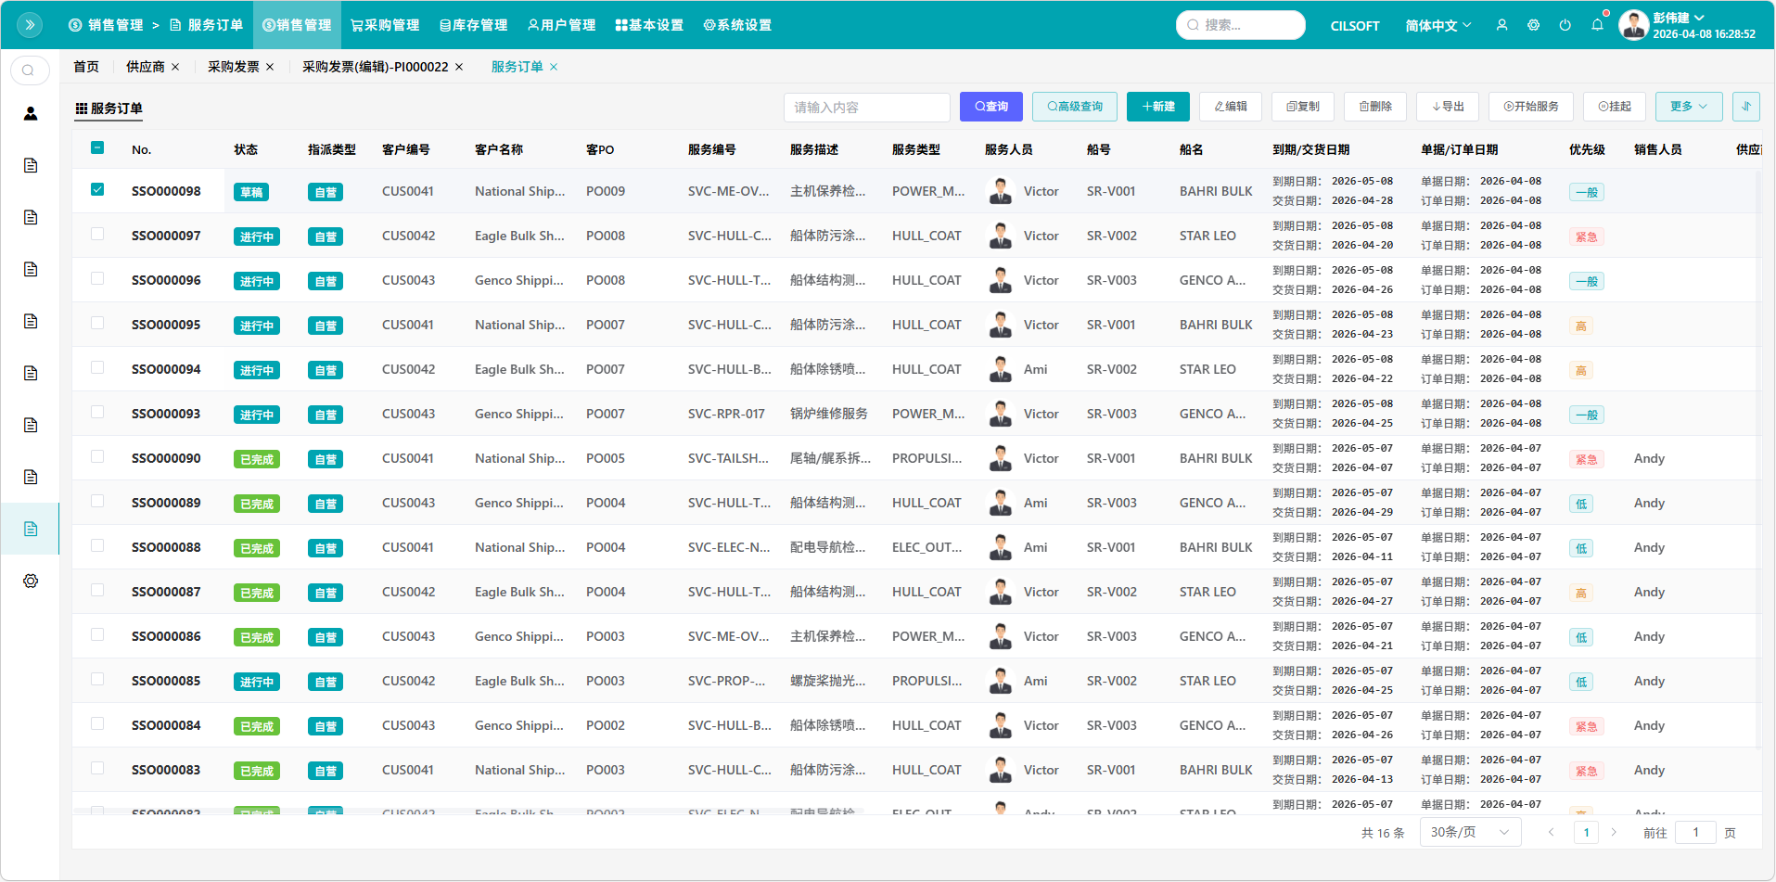This screenshot has height=882, width=1776.
Task: Close the 采购发票 tab
Action: pos(270,67)
